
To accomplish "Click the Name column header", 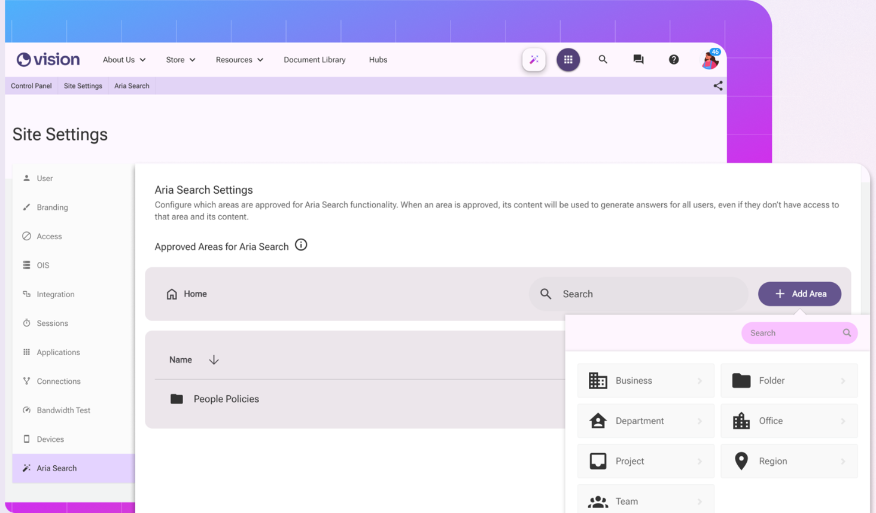I will (x=181, y=360).
